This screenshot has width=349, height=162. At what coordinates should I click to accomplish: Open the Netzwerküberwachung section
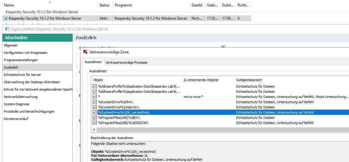pos(21,96)
